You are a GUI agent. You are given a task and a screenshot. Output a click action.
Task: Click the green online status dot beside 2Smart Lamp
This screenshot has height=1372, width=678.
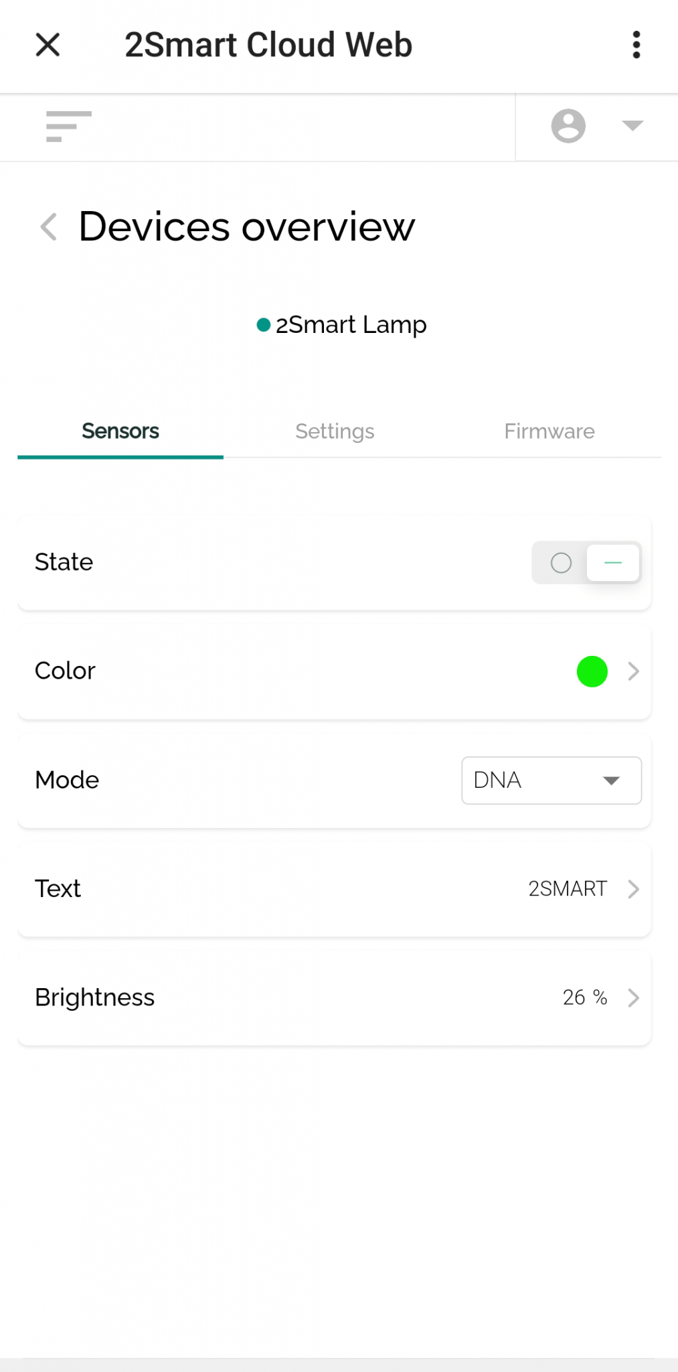pos(263,324)
